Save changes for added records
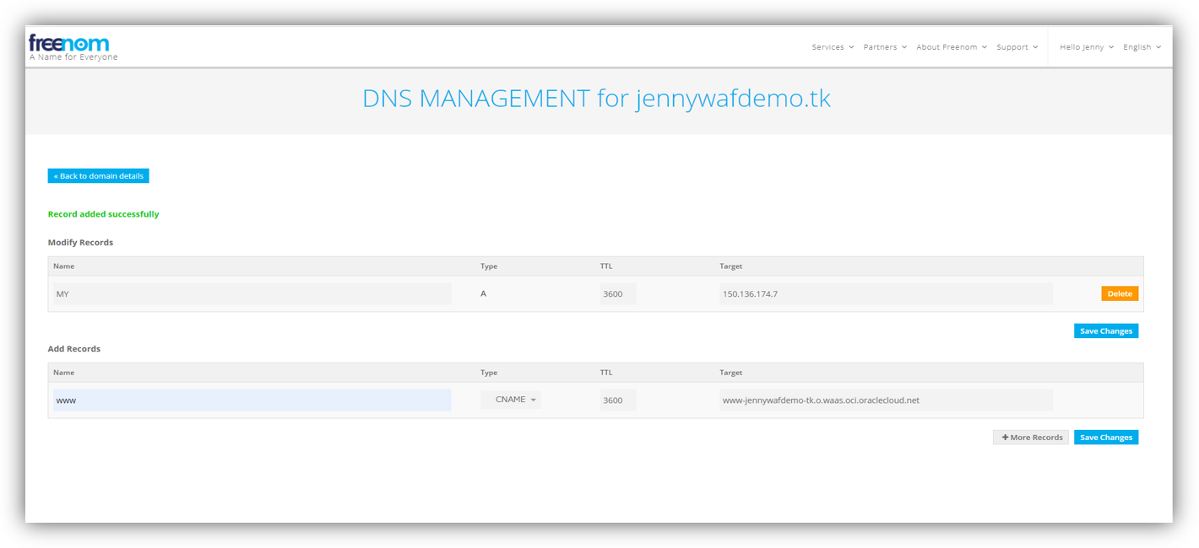The image size is (1199, 548). [1105, 438]
